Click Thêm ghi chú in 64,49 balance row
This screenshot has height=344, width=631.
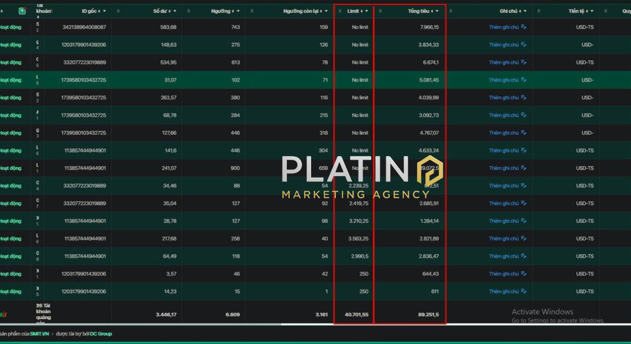503,256
